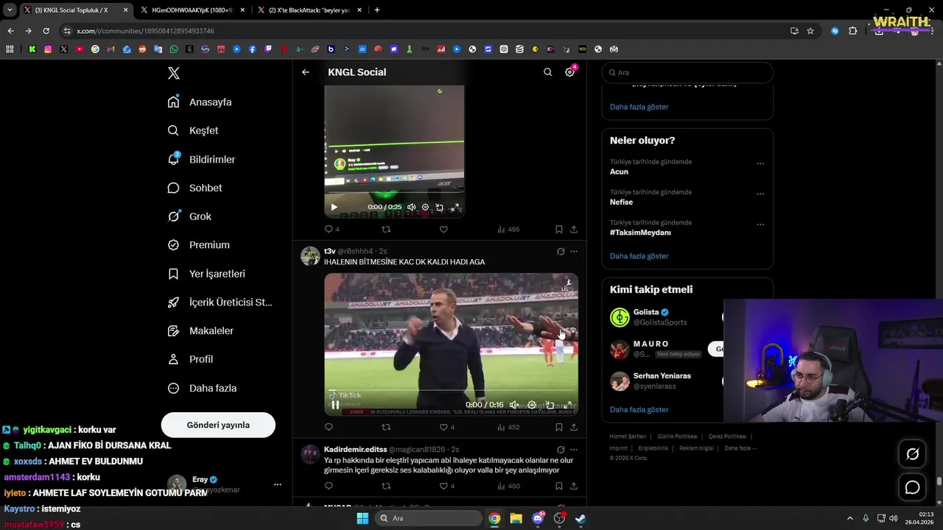Open the #TaksimMeydanı trending topic

640,233
